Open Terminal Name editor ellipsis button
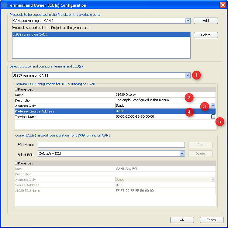Viewport: 228px width, 228px height. (213, 117)
